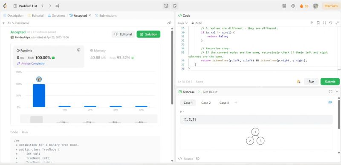Go to next problem chevron
341x165 pixels.
click(50, 6)
